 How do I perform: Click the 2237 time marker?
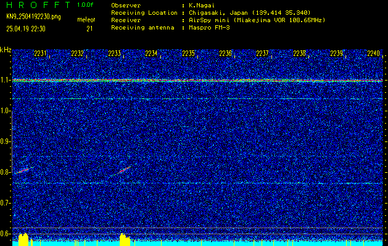point(262,54)
